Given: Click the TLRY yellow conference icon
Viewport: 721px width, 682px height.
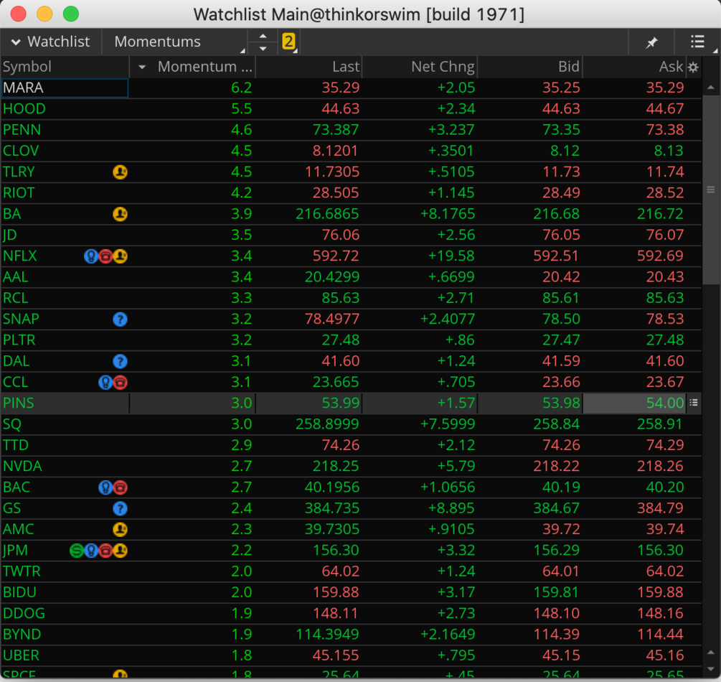Looking at the screenshot, I should (120, 172).
